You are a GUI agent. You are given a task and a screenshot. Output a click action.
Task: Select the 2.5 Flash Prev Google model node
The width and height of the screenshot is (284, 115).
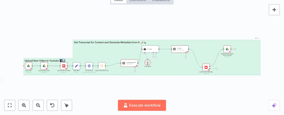148,62
